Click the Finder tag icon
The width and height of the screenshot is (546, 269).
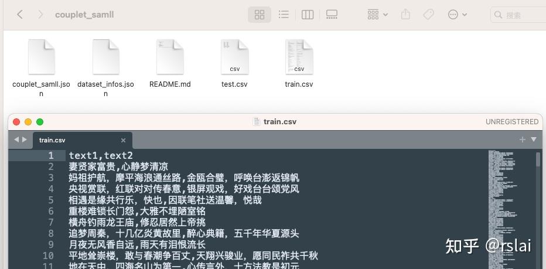coord(428,15)
